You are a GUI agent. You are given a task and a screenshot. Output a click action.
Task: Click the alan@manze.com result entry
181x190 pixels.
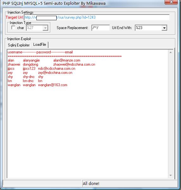[x=67, y=60]
